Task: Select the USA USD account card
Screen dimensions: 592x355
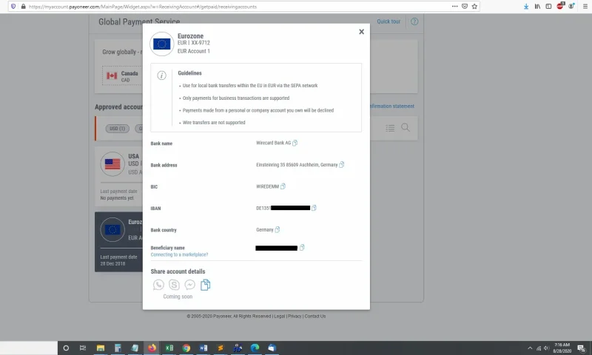Action: pyautogui.click(x=119, y=177)
